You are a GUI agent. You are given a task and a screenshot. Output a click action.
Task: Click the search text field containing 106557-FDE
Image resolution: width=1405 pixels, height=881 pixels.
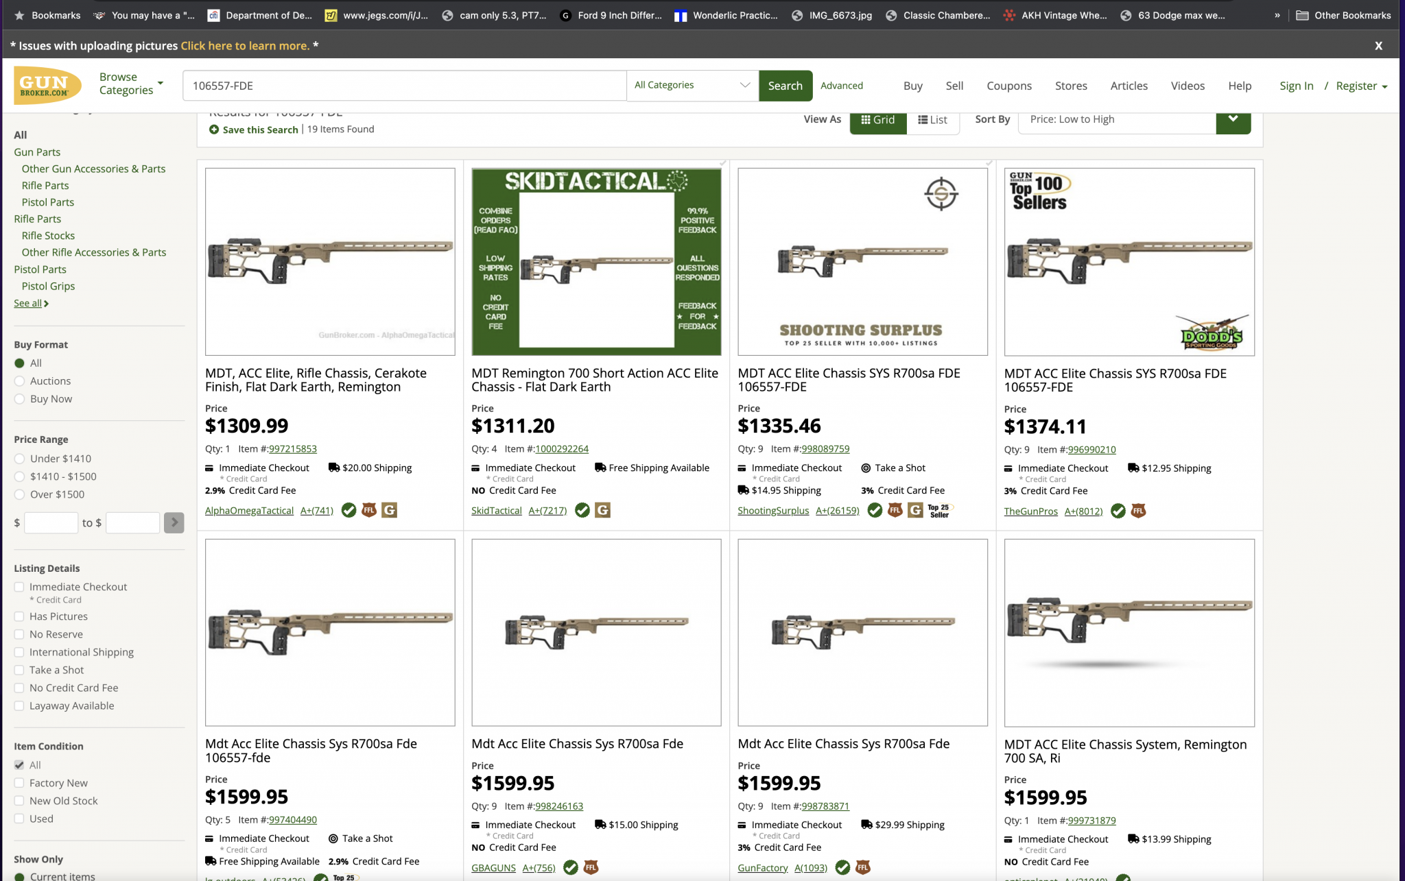405,86
